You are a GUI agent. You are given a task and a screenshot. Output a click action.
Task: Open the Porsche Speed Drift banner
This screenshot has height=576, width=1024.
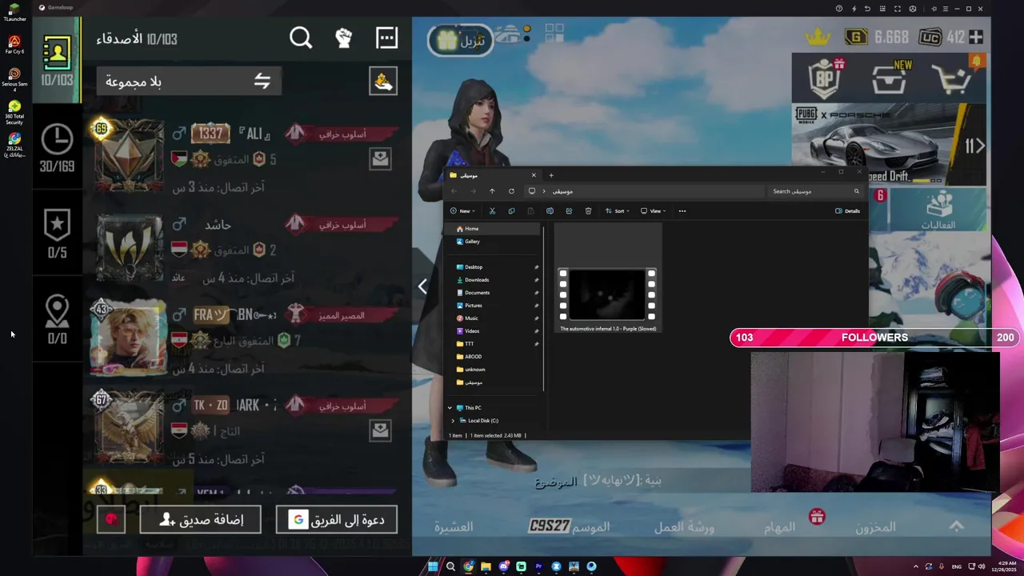click(889, 144)
